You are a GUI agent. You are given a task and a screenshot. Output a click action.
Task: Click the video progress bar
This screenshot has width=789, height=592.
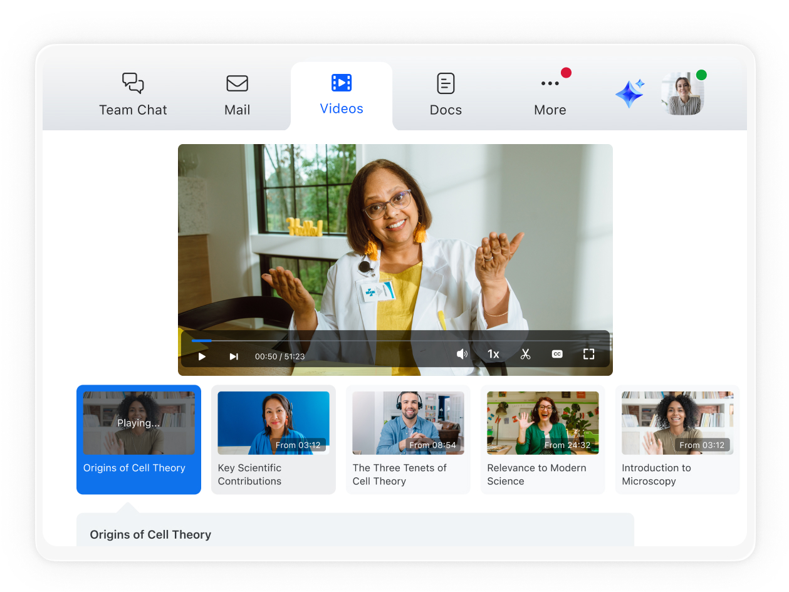click(x=395, y=341)
